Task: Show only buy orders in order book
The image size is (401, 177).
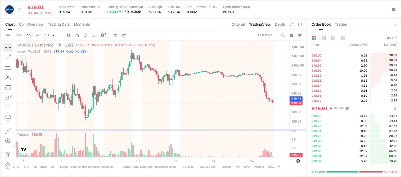Action: [333, 38]
